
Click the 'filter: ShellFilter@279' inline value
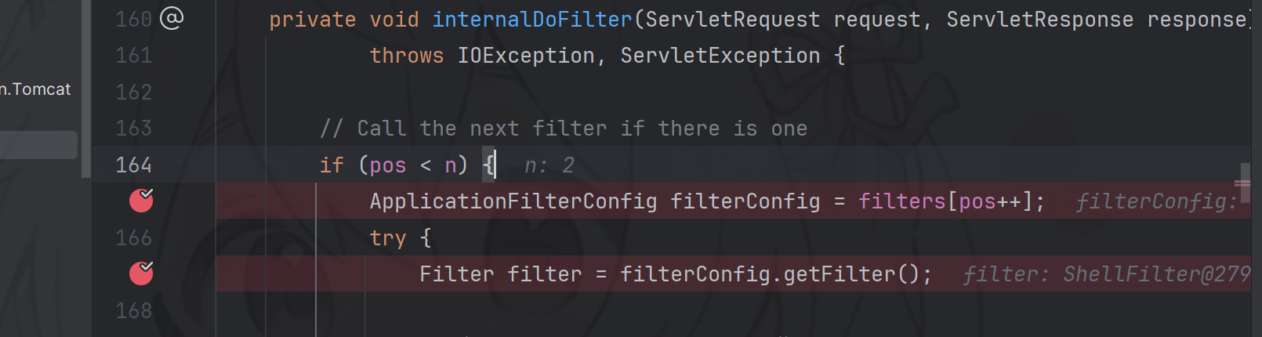(1106, 274)
